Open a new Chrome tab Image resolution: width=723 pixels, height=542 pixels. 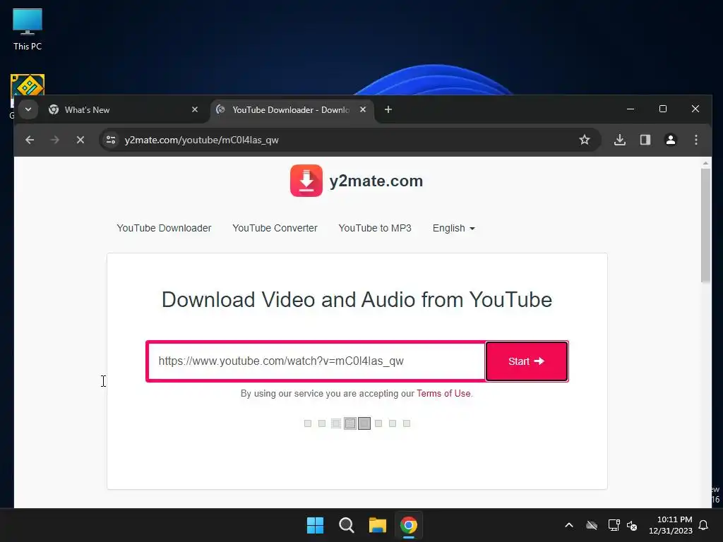click(388, 109)
